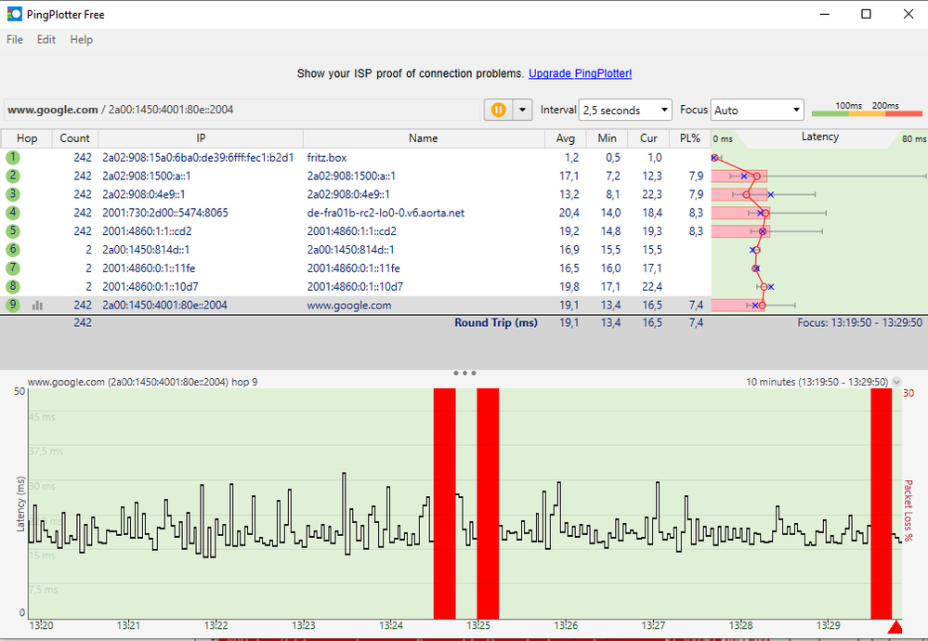Image resolution: width=928 pixels, height=641 pixels.
Task: Select the hop 1 green circle
Action: pyautogui.click(x=13, y=157)
